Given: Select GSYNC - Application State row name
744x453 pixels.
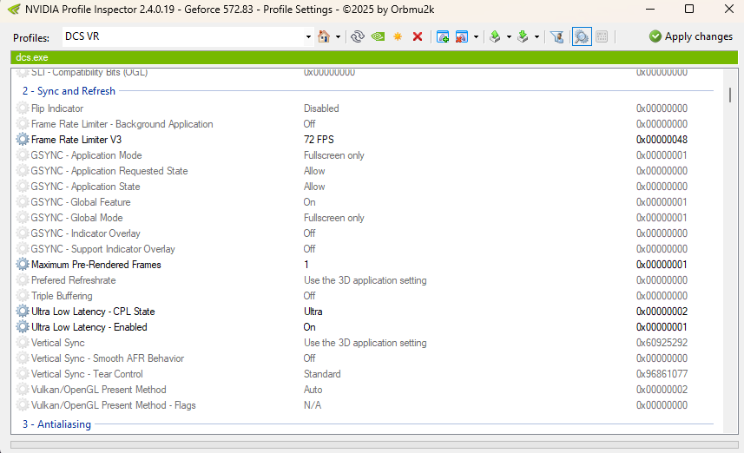Looking at the screenshot, I should pos(85,187).
